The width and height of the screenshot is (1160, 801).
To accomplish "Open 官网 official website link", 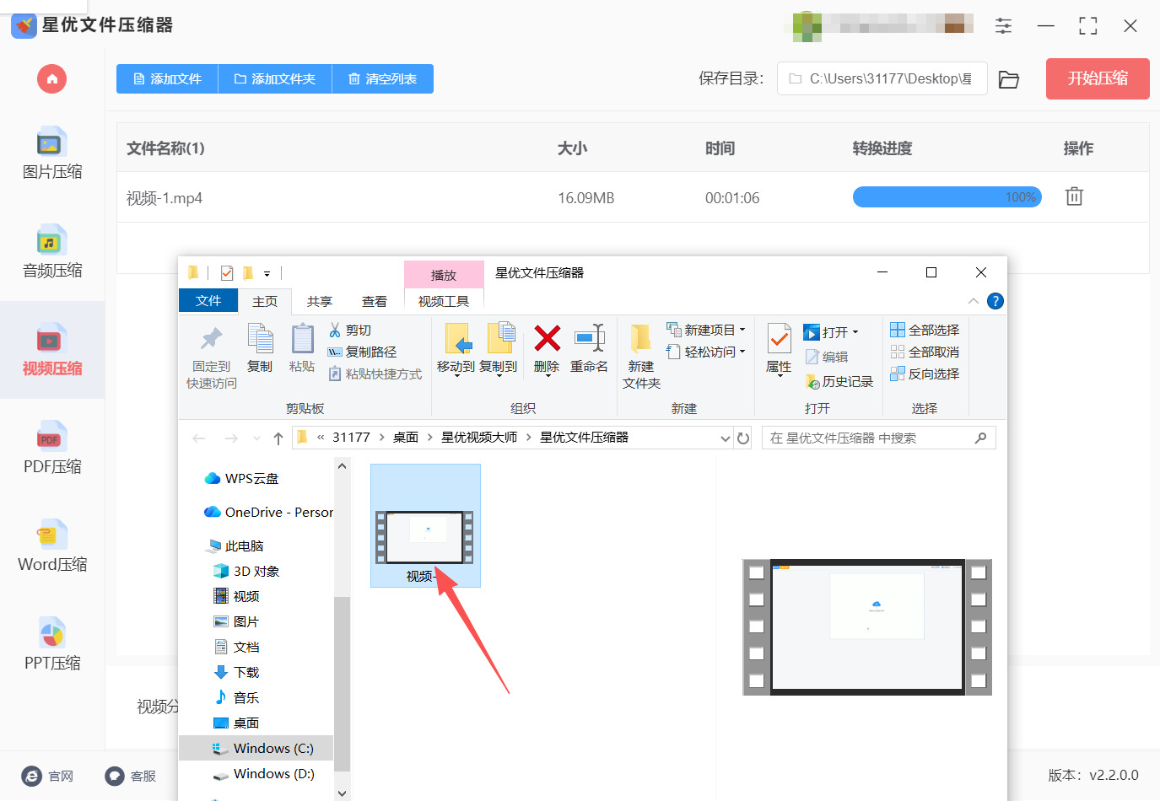I will pyautogui.click(x=48, y=776).
